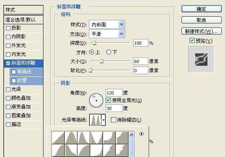This screenshot has width=225, height=157.
Task: Enable the 纹理 texture checkbox
Action: coord(14,80)
